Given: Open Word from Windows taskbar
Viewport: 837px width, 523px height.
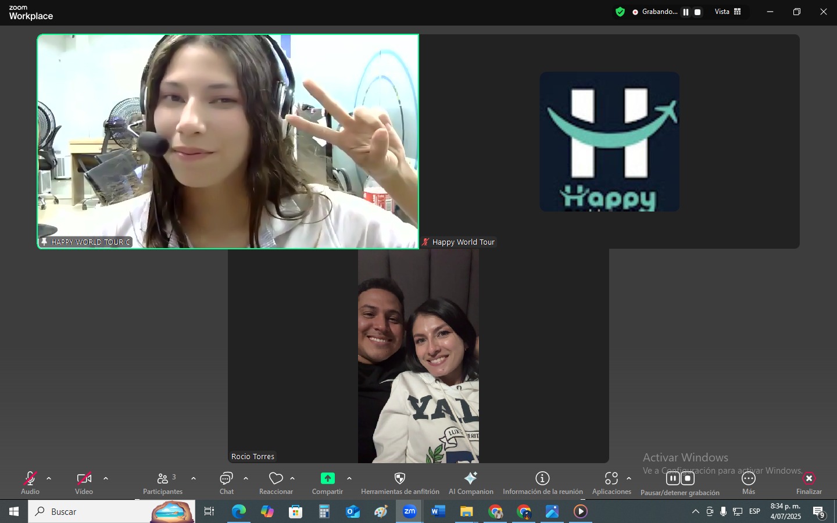Looking at the screenshot, I should (x=438, y=511).
